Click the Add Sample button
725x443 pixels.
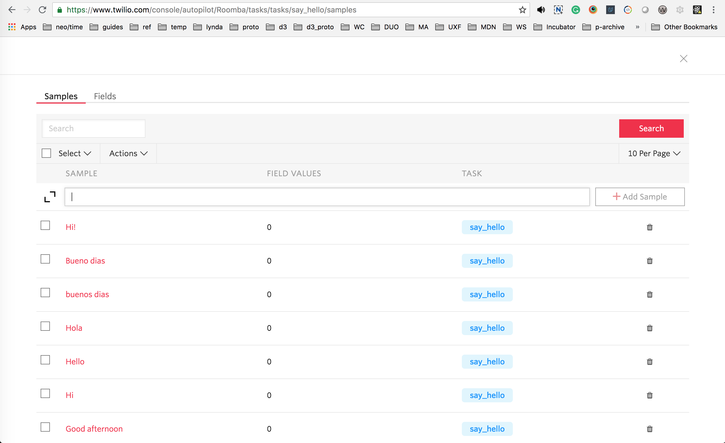(x=640, y=197)
